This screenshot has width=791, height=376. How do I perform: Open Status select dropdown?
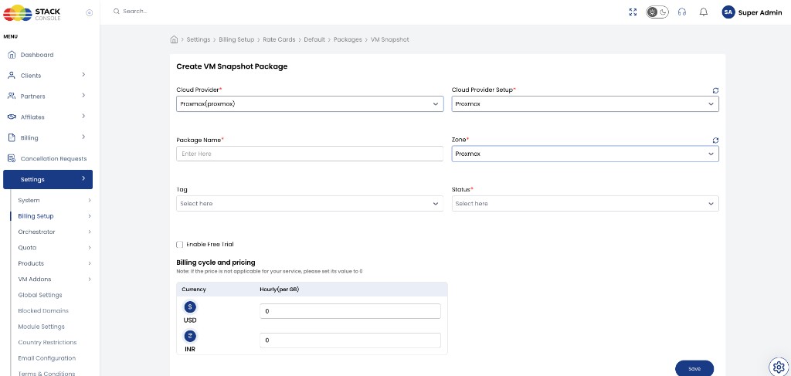(x=586, y=204)
